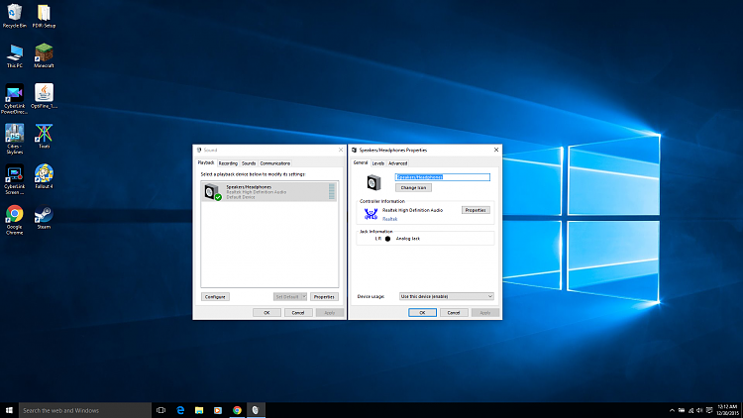The width and height of the screenshot is (743, 418).
Task: Click the Change Icon button
Action: [x=413, y=187]
